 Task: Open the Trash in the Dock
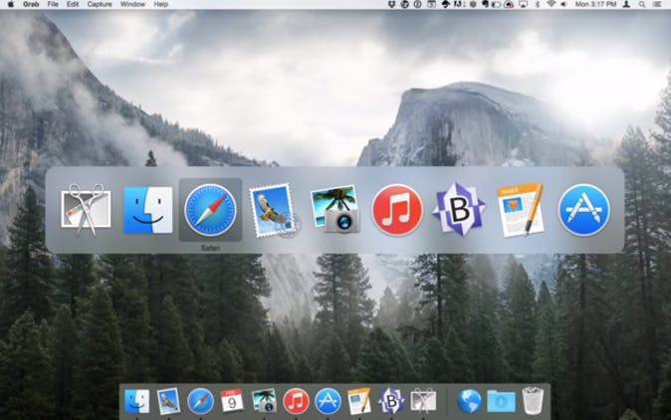click(x=533, y=401)
